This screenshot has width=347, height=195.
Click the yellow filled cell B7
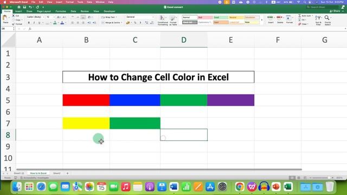pyautogui.click(x=86, y=123)
